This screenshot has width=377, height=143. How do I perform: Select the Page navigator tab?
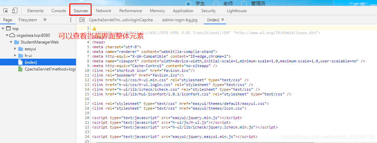click(x=8, y=20)
